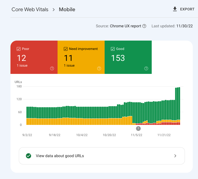Click help icon in the Good card

pos(146,68)
